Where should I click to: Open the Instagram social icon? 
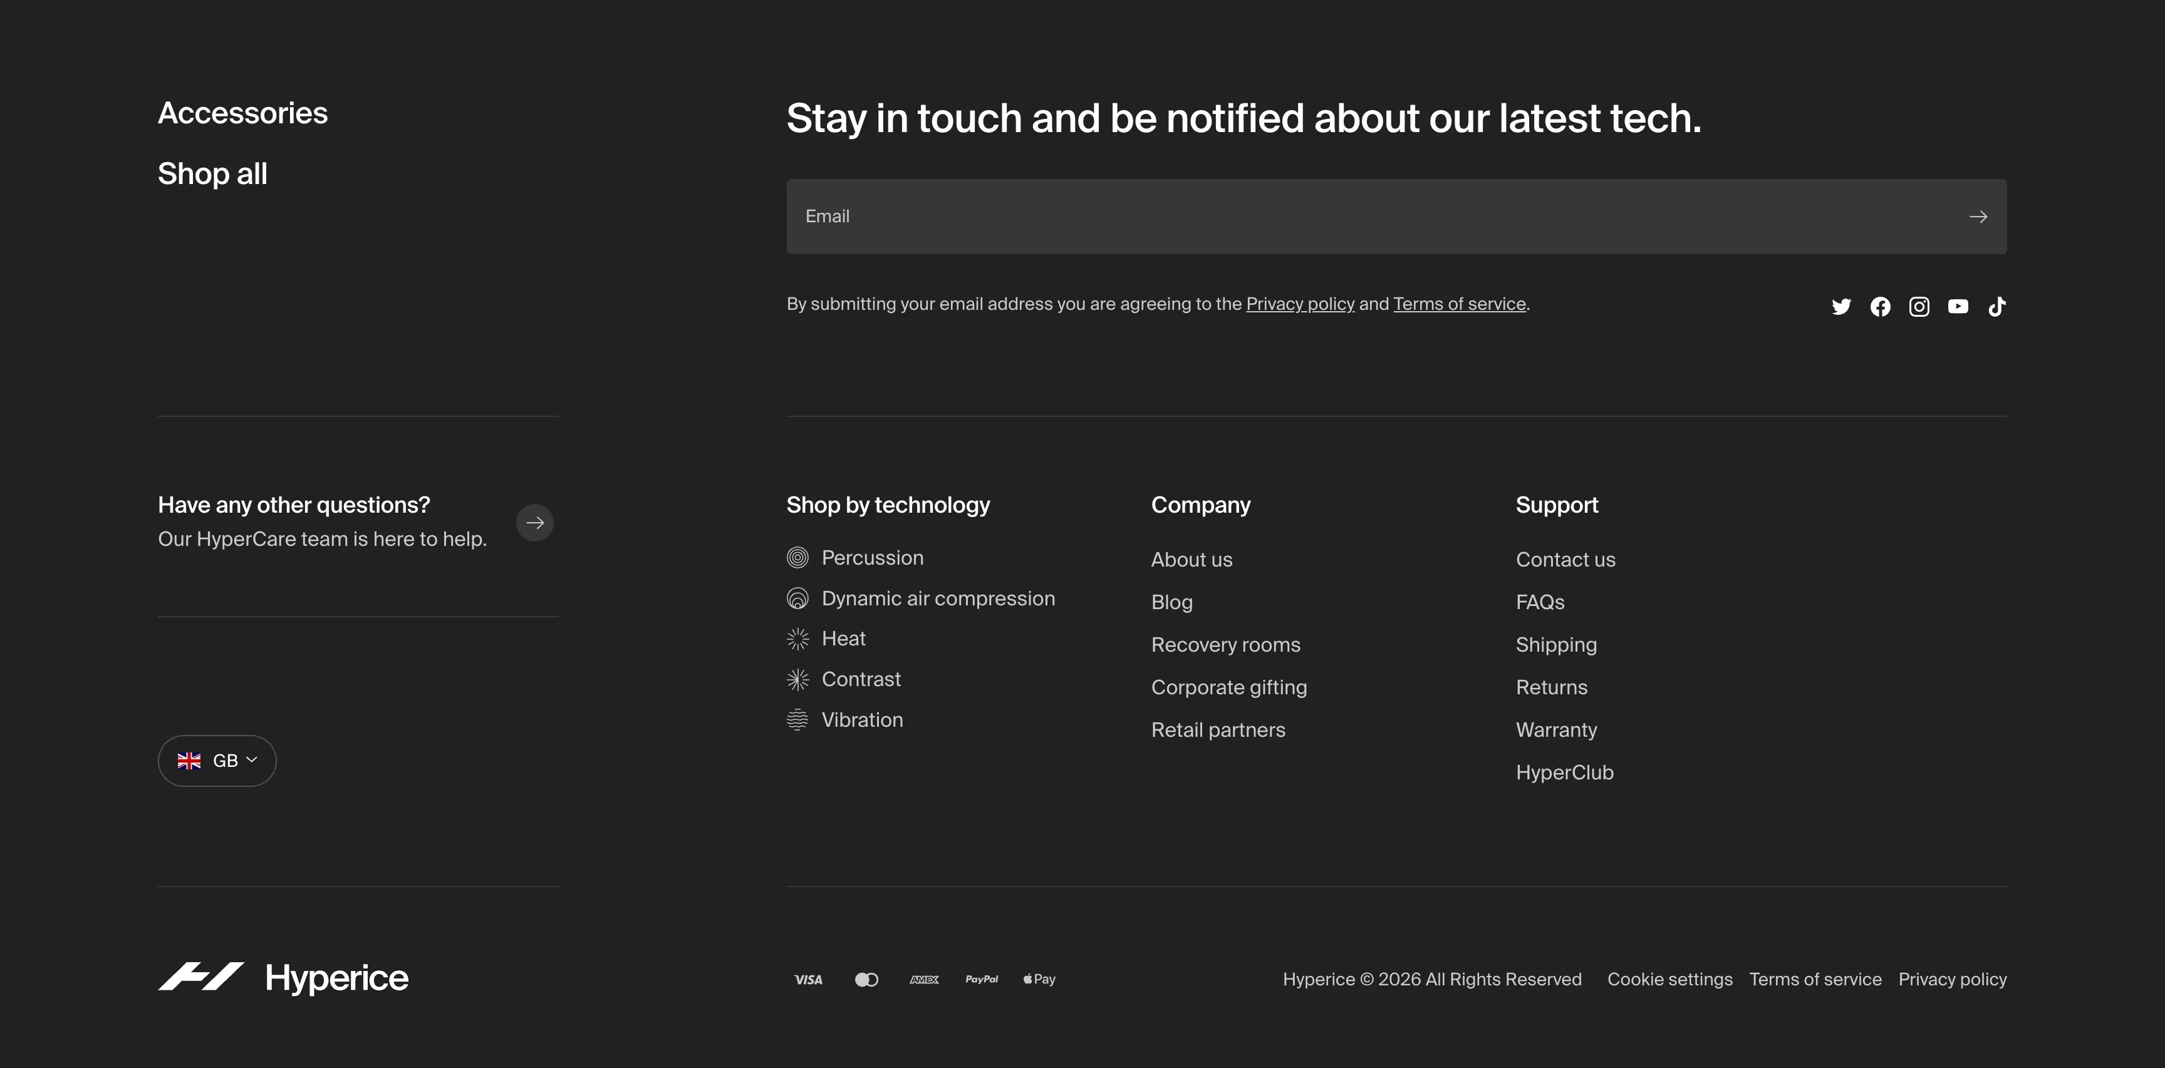click(x=1919, y=307)
